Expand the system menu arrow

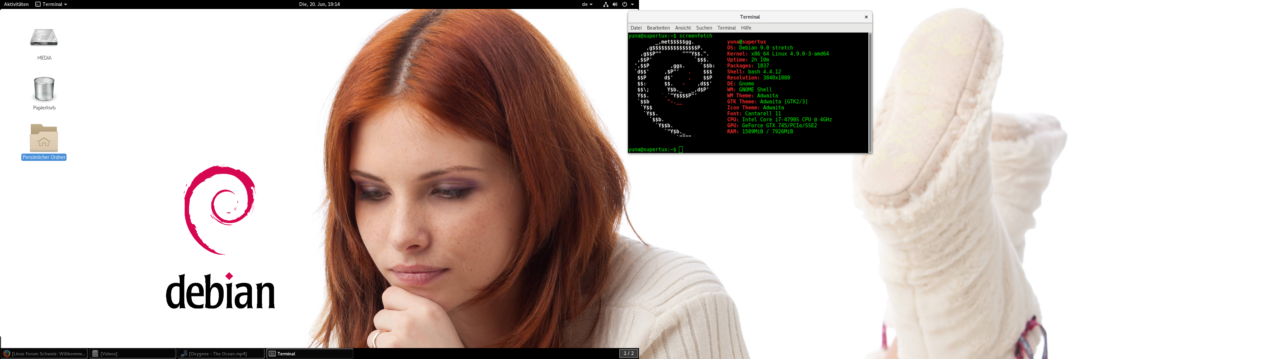click(x=633, y=4)
